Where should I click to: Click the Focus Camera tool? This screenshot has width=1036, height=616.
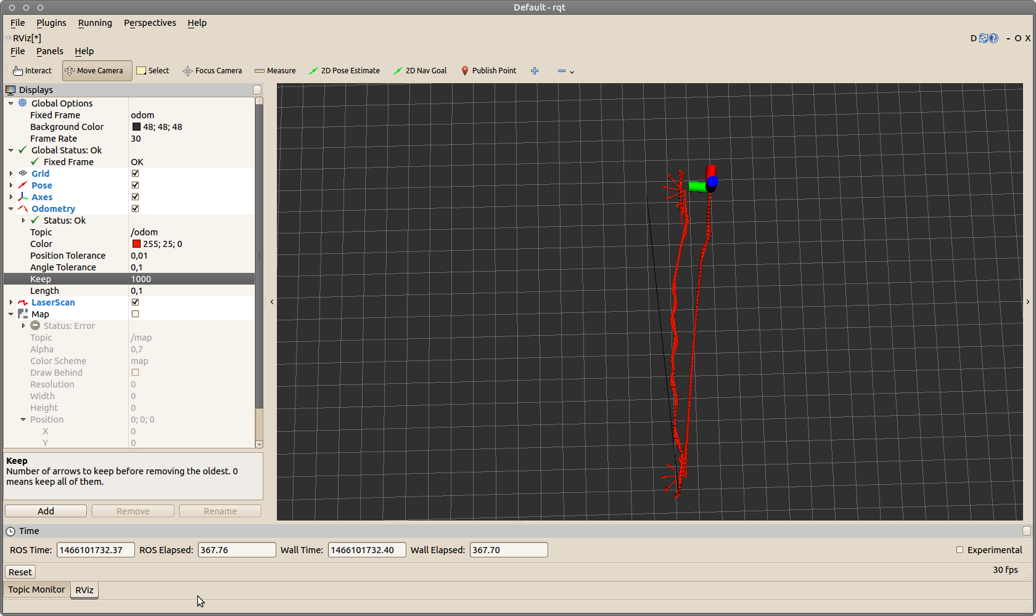[x=212, y=71]
